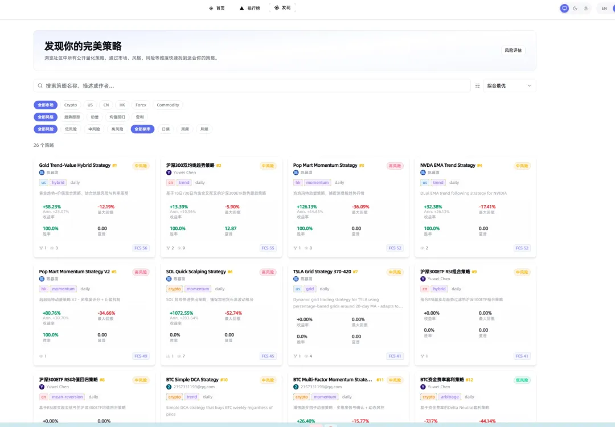The width and height of the screenshot is (615, 427).
Task: Switch to the 发现 navigation item
Action: click(x=283, y=7)
